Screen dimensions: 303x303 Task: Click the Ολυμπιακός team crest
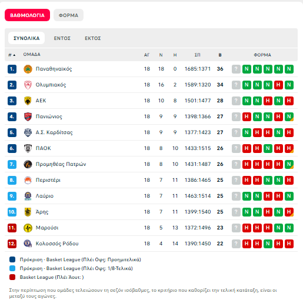tap(28, 85)
